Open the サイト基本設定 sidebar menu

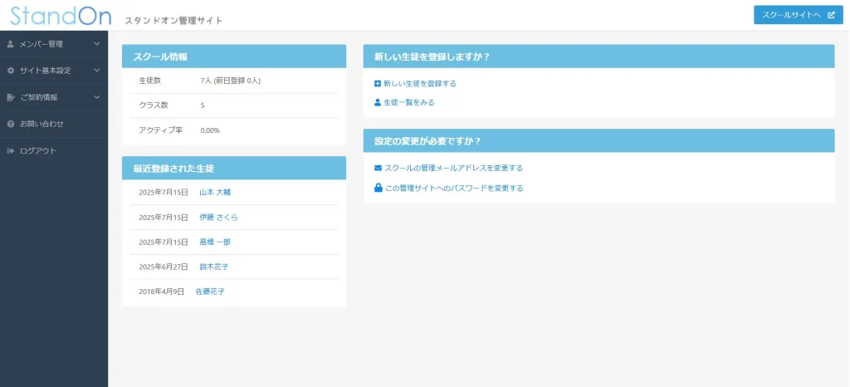pos(54,71)
